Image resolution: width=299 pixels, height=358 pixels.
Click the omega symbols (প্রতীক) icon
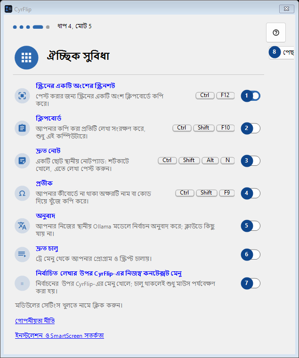22,193
